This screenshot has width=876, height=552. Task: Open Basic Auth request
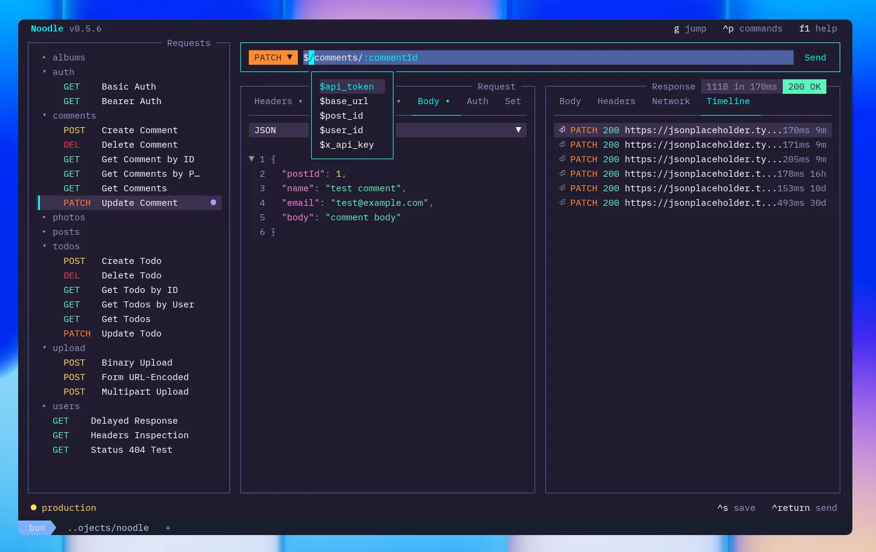tap(130, 87)
